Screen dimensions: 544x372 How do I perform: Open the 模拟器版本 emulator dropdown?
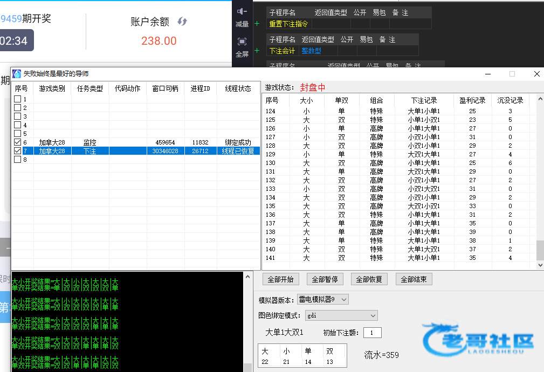tap(345, 299)
